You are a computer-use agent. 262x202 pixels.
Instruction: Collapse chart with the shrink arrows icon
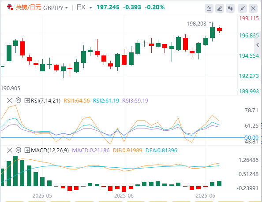click(243, 8)
